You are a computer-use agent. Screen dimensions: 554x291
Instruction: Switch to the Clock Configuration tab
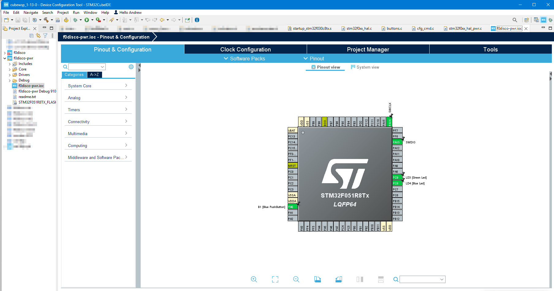click(x=245, y=49)
